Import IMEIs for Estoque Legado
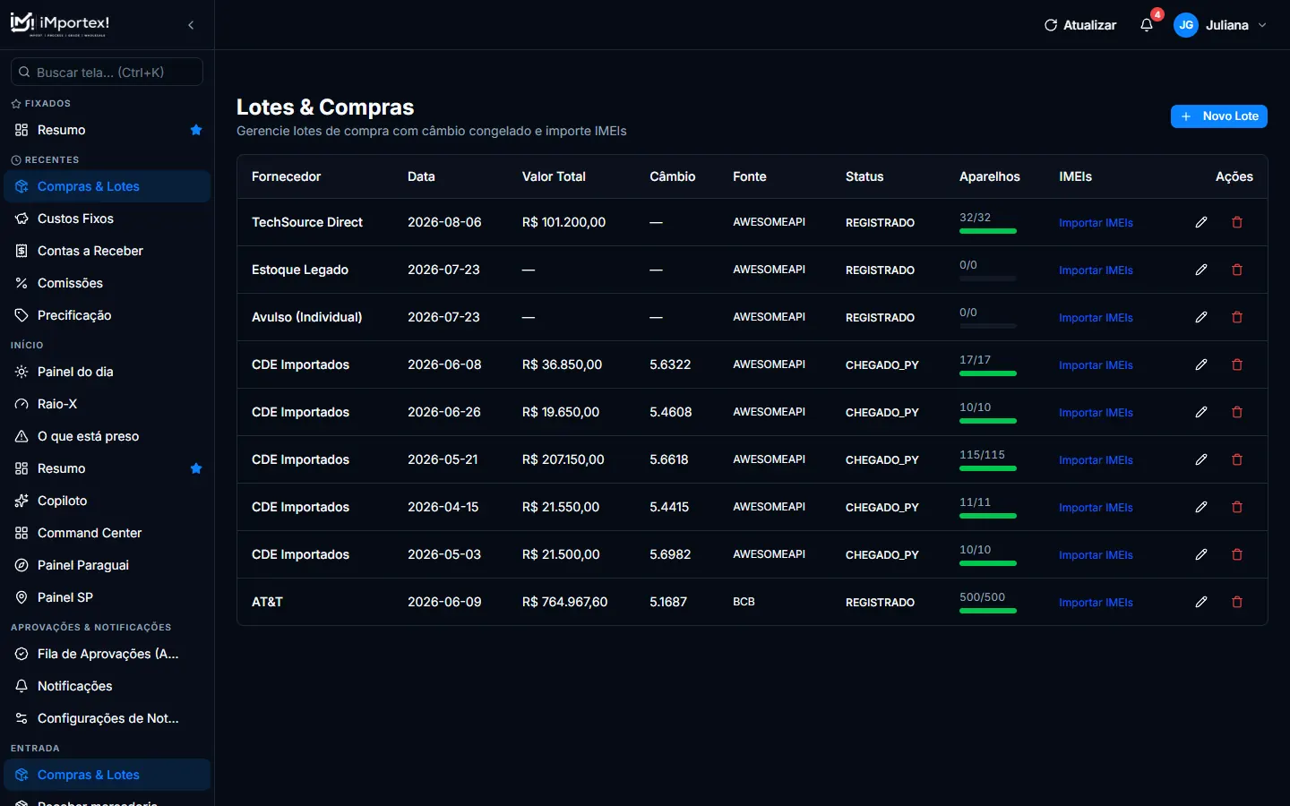 coord(1096,270)
